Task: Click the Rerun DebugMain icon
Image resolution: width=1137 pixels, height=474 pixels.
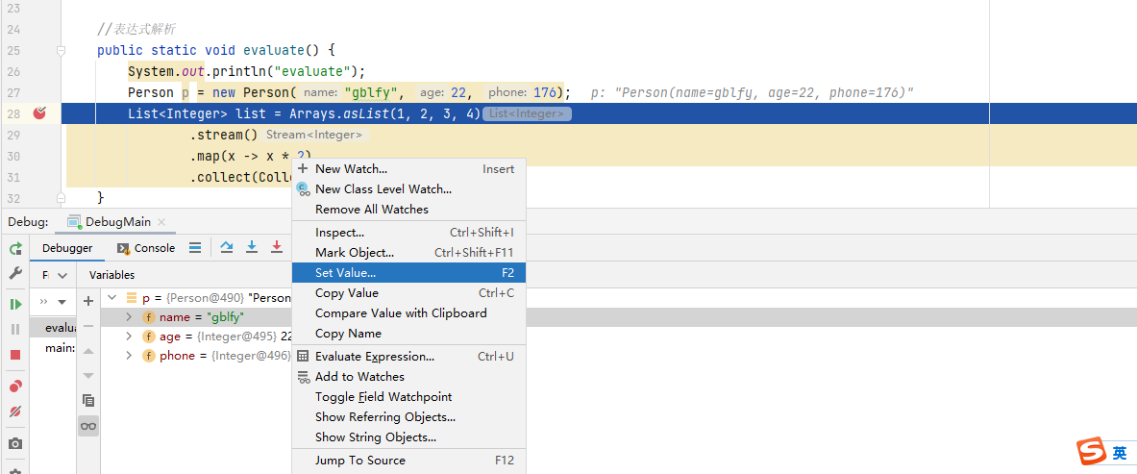Action: [15, 249]
